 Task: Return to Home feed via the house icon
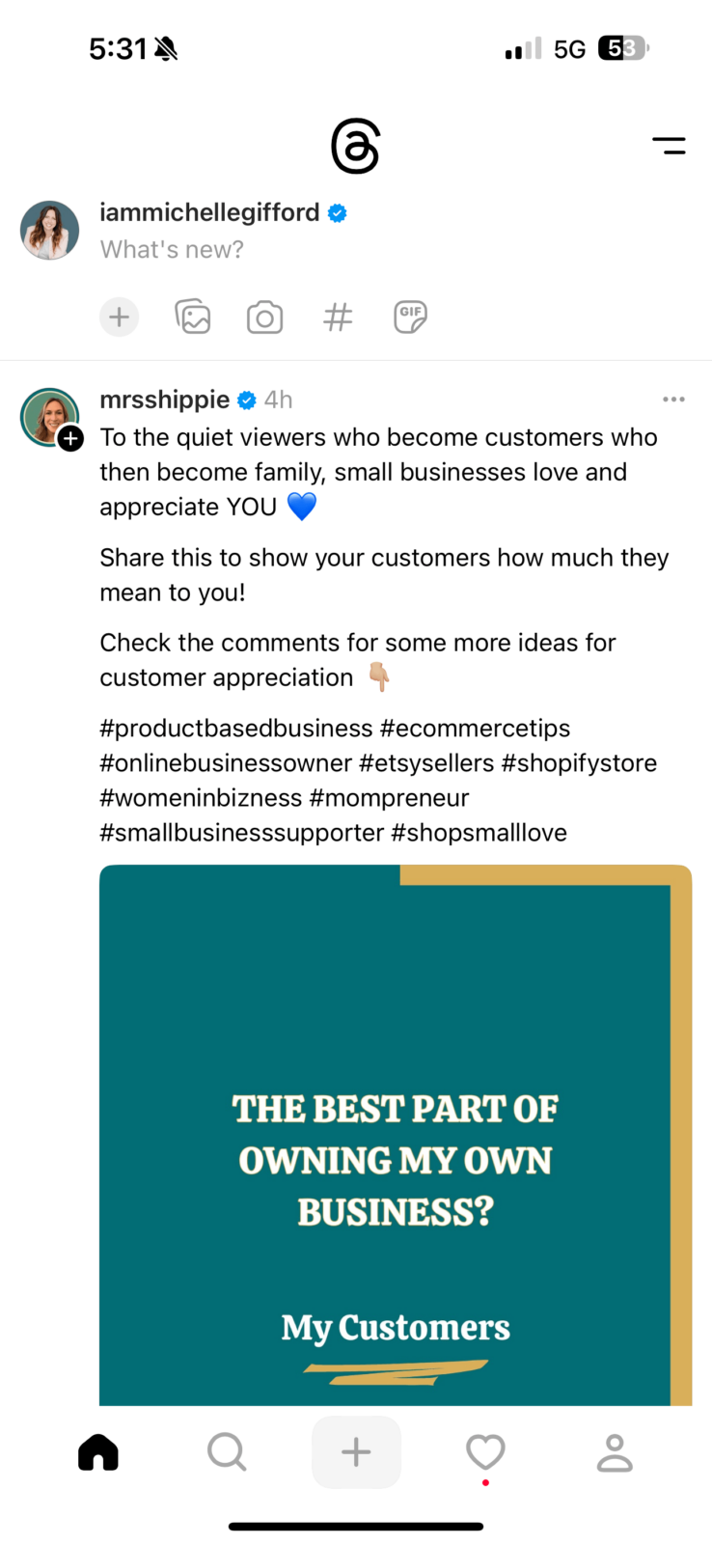click(x=97, y=1452)
